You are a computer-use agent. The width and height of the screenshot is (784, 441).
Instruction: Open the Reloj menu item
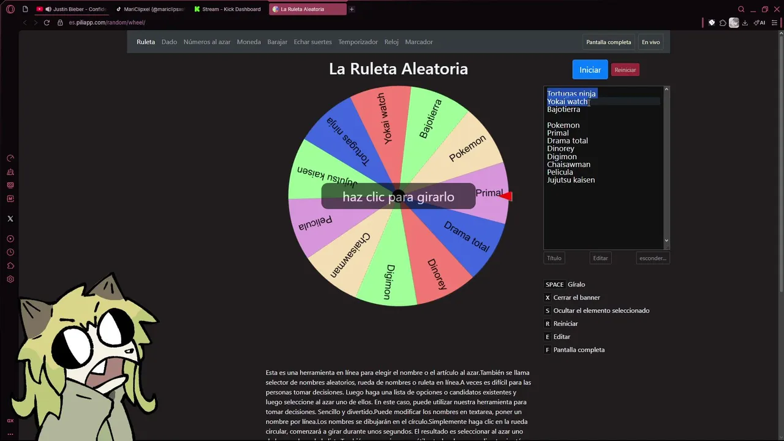tap(391, 42)
